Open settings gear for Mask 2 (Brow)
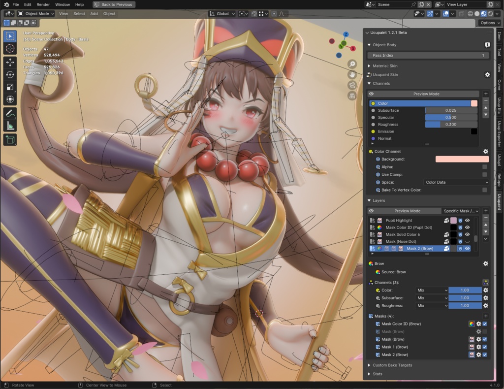The image size is (504, 389). (x=478, y=355)
